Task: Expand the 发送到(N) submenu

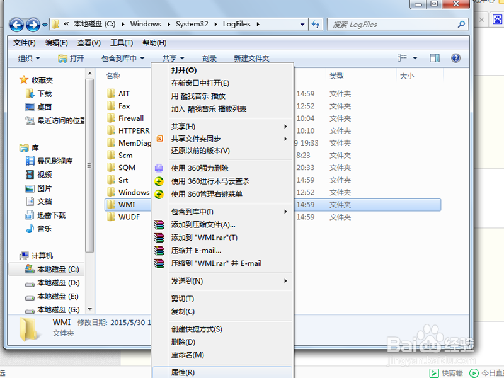Action: [x=189, y=281]
